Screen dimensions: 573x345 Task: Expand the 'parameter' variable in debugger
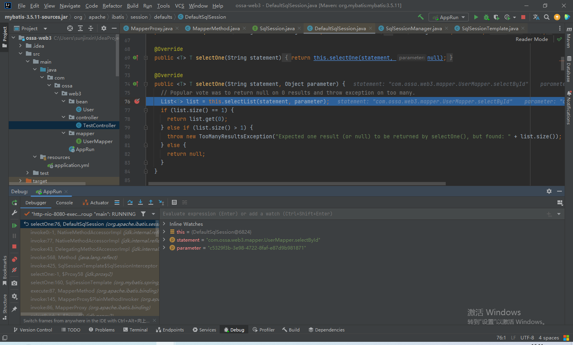tap(164, 248)
